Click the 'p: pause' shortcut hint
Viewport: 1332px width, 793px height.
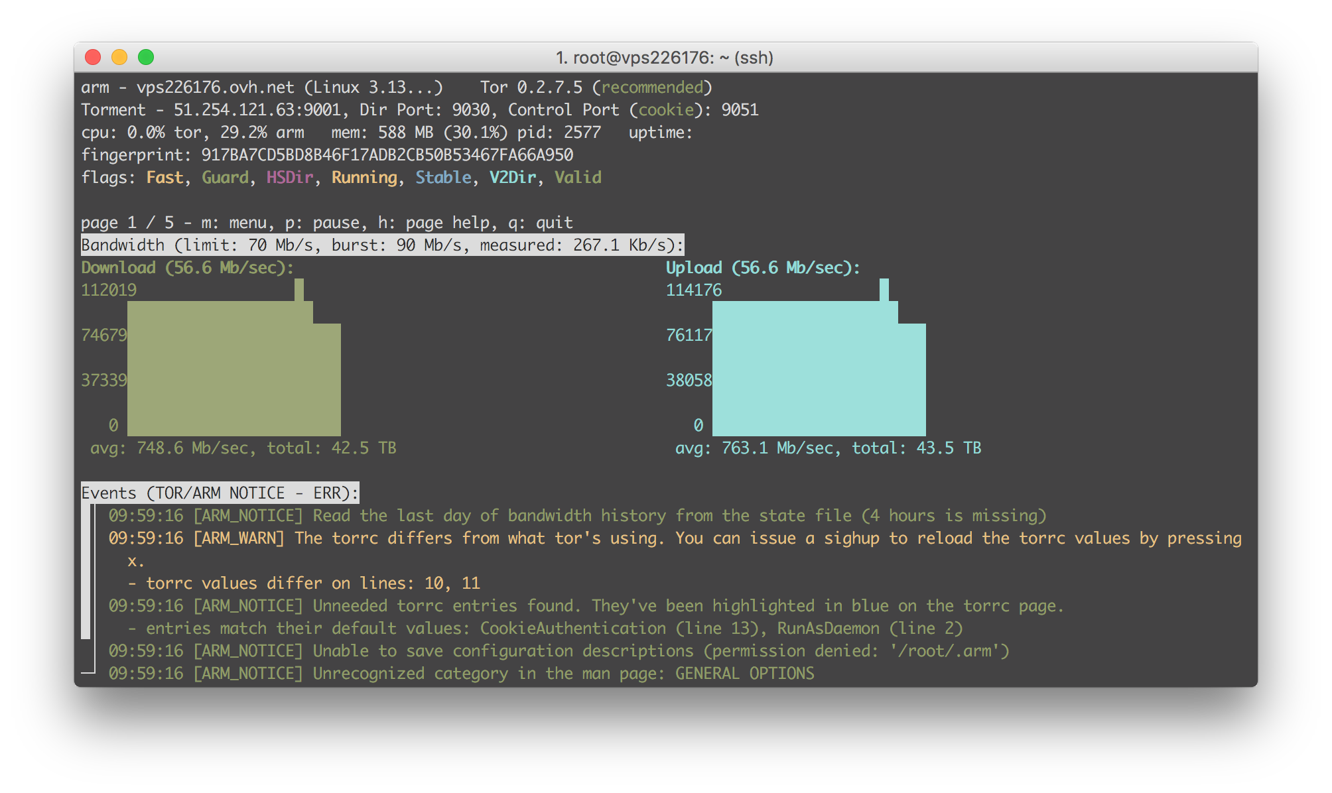click(322, 223)
